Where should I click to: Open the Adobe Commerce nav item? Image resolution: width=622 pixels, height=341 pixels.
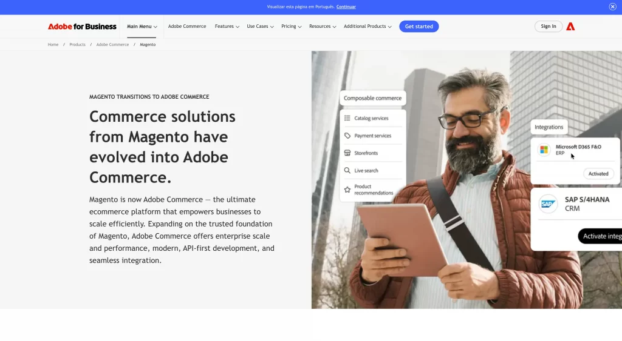187,27
